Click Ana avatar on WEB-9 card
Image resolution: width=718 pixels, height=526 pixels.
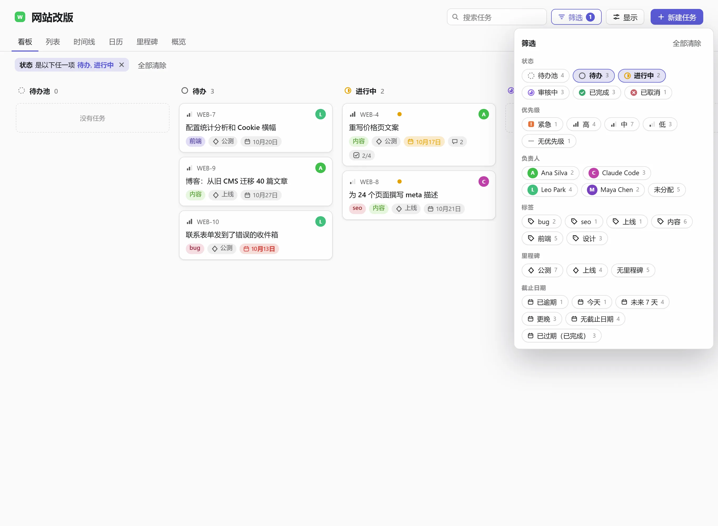320,168
